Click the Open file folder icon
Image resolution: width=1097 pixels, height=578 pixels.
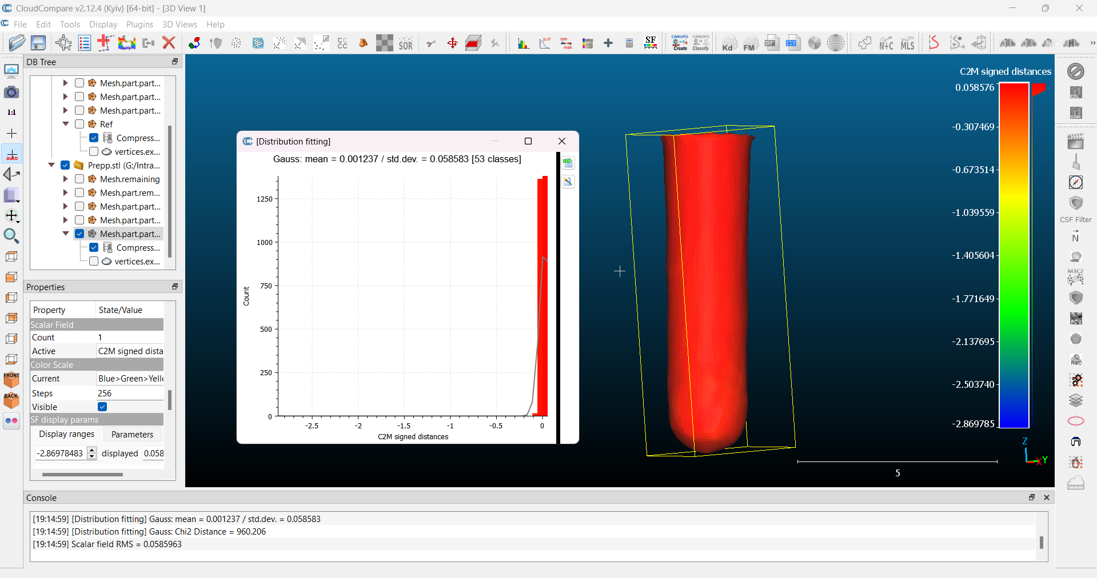click(x=17, y=43)
